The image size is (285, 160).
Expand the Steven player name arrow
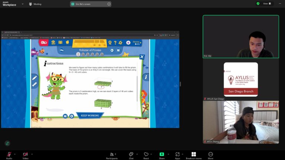pyautogui.click(x=141, y=42)
